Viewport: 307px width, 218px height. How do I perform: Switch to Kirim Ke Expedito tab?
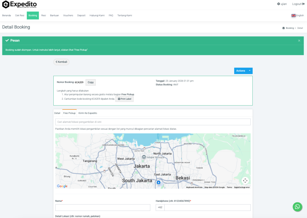click(88, 113)
